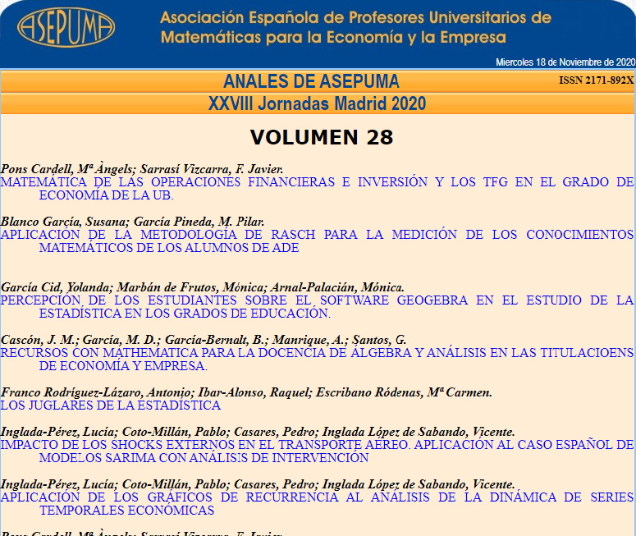Click the VOLUMEN 28 heading

point(322,137)
